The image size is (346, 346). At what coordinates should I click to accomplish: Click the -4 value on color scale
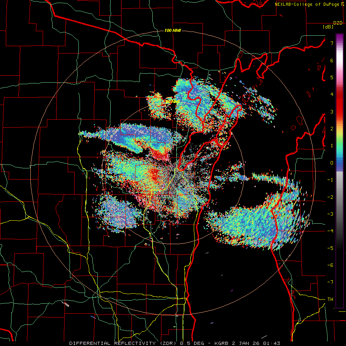330,231
